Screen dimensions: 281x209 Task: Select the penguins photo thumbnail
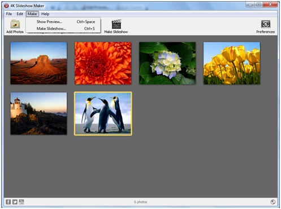point(103,114)
